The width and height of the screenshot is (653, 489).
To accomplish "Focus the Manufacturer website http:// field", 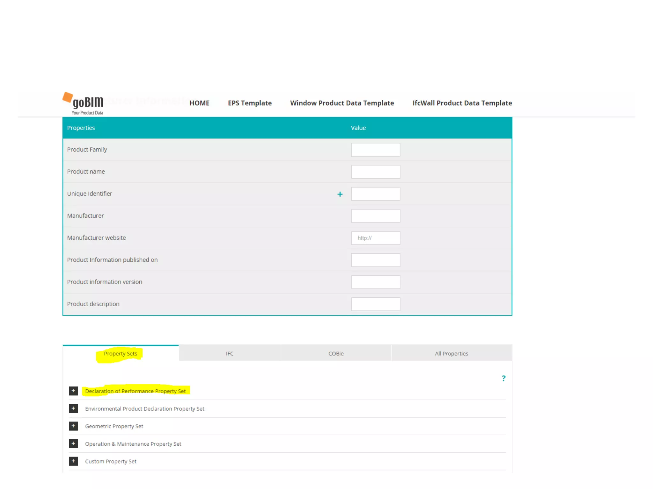I will point(375,238).
